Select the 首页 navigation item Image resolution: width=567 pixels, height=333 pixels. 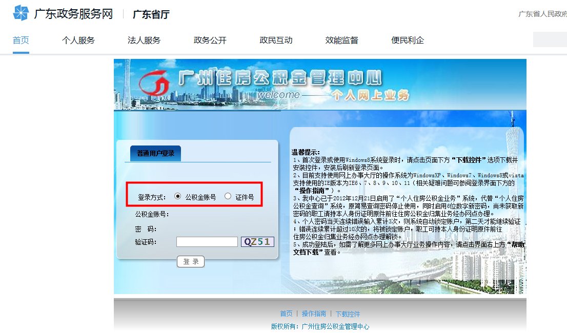coord(21,39)
